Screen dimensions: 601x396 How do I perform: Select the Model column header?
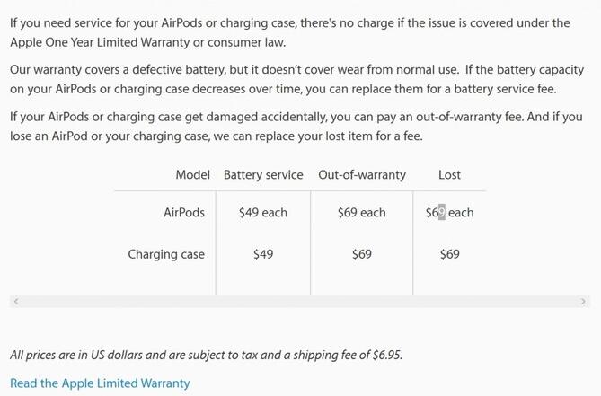pos(193,174)
